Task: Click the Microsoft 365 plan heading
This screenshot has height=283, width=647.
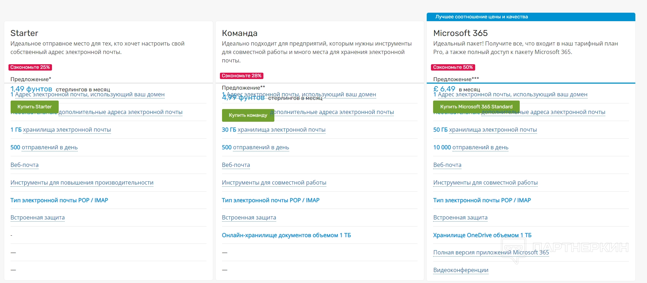Action: point(460,33)
